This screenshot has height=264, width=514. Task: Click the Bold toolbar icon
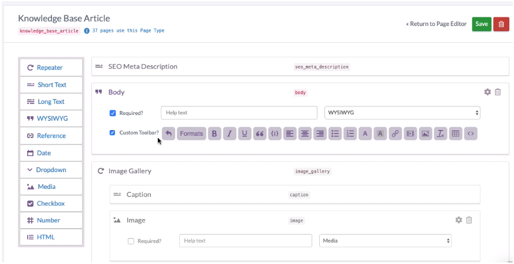point(215,133)
